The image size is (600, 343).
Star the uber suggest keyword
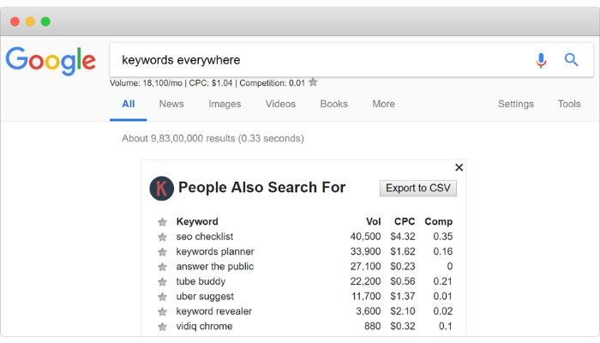coord(162,297)
